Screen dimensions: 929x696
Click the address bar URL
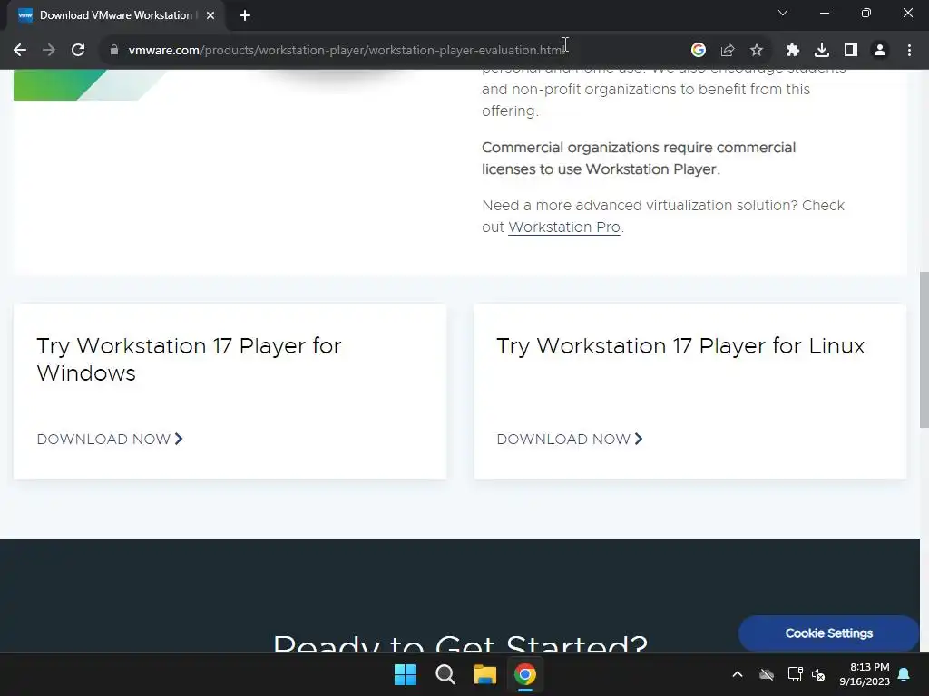(347, 51)
